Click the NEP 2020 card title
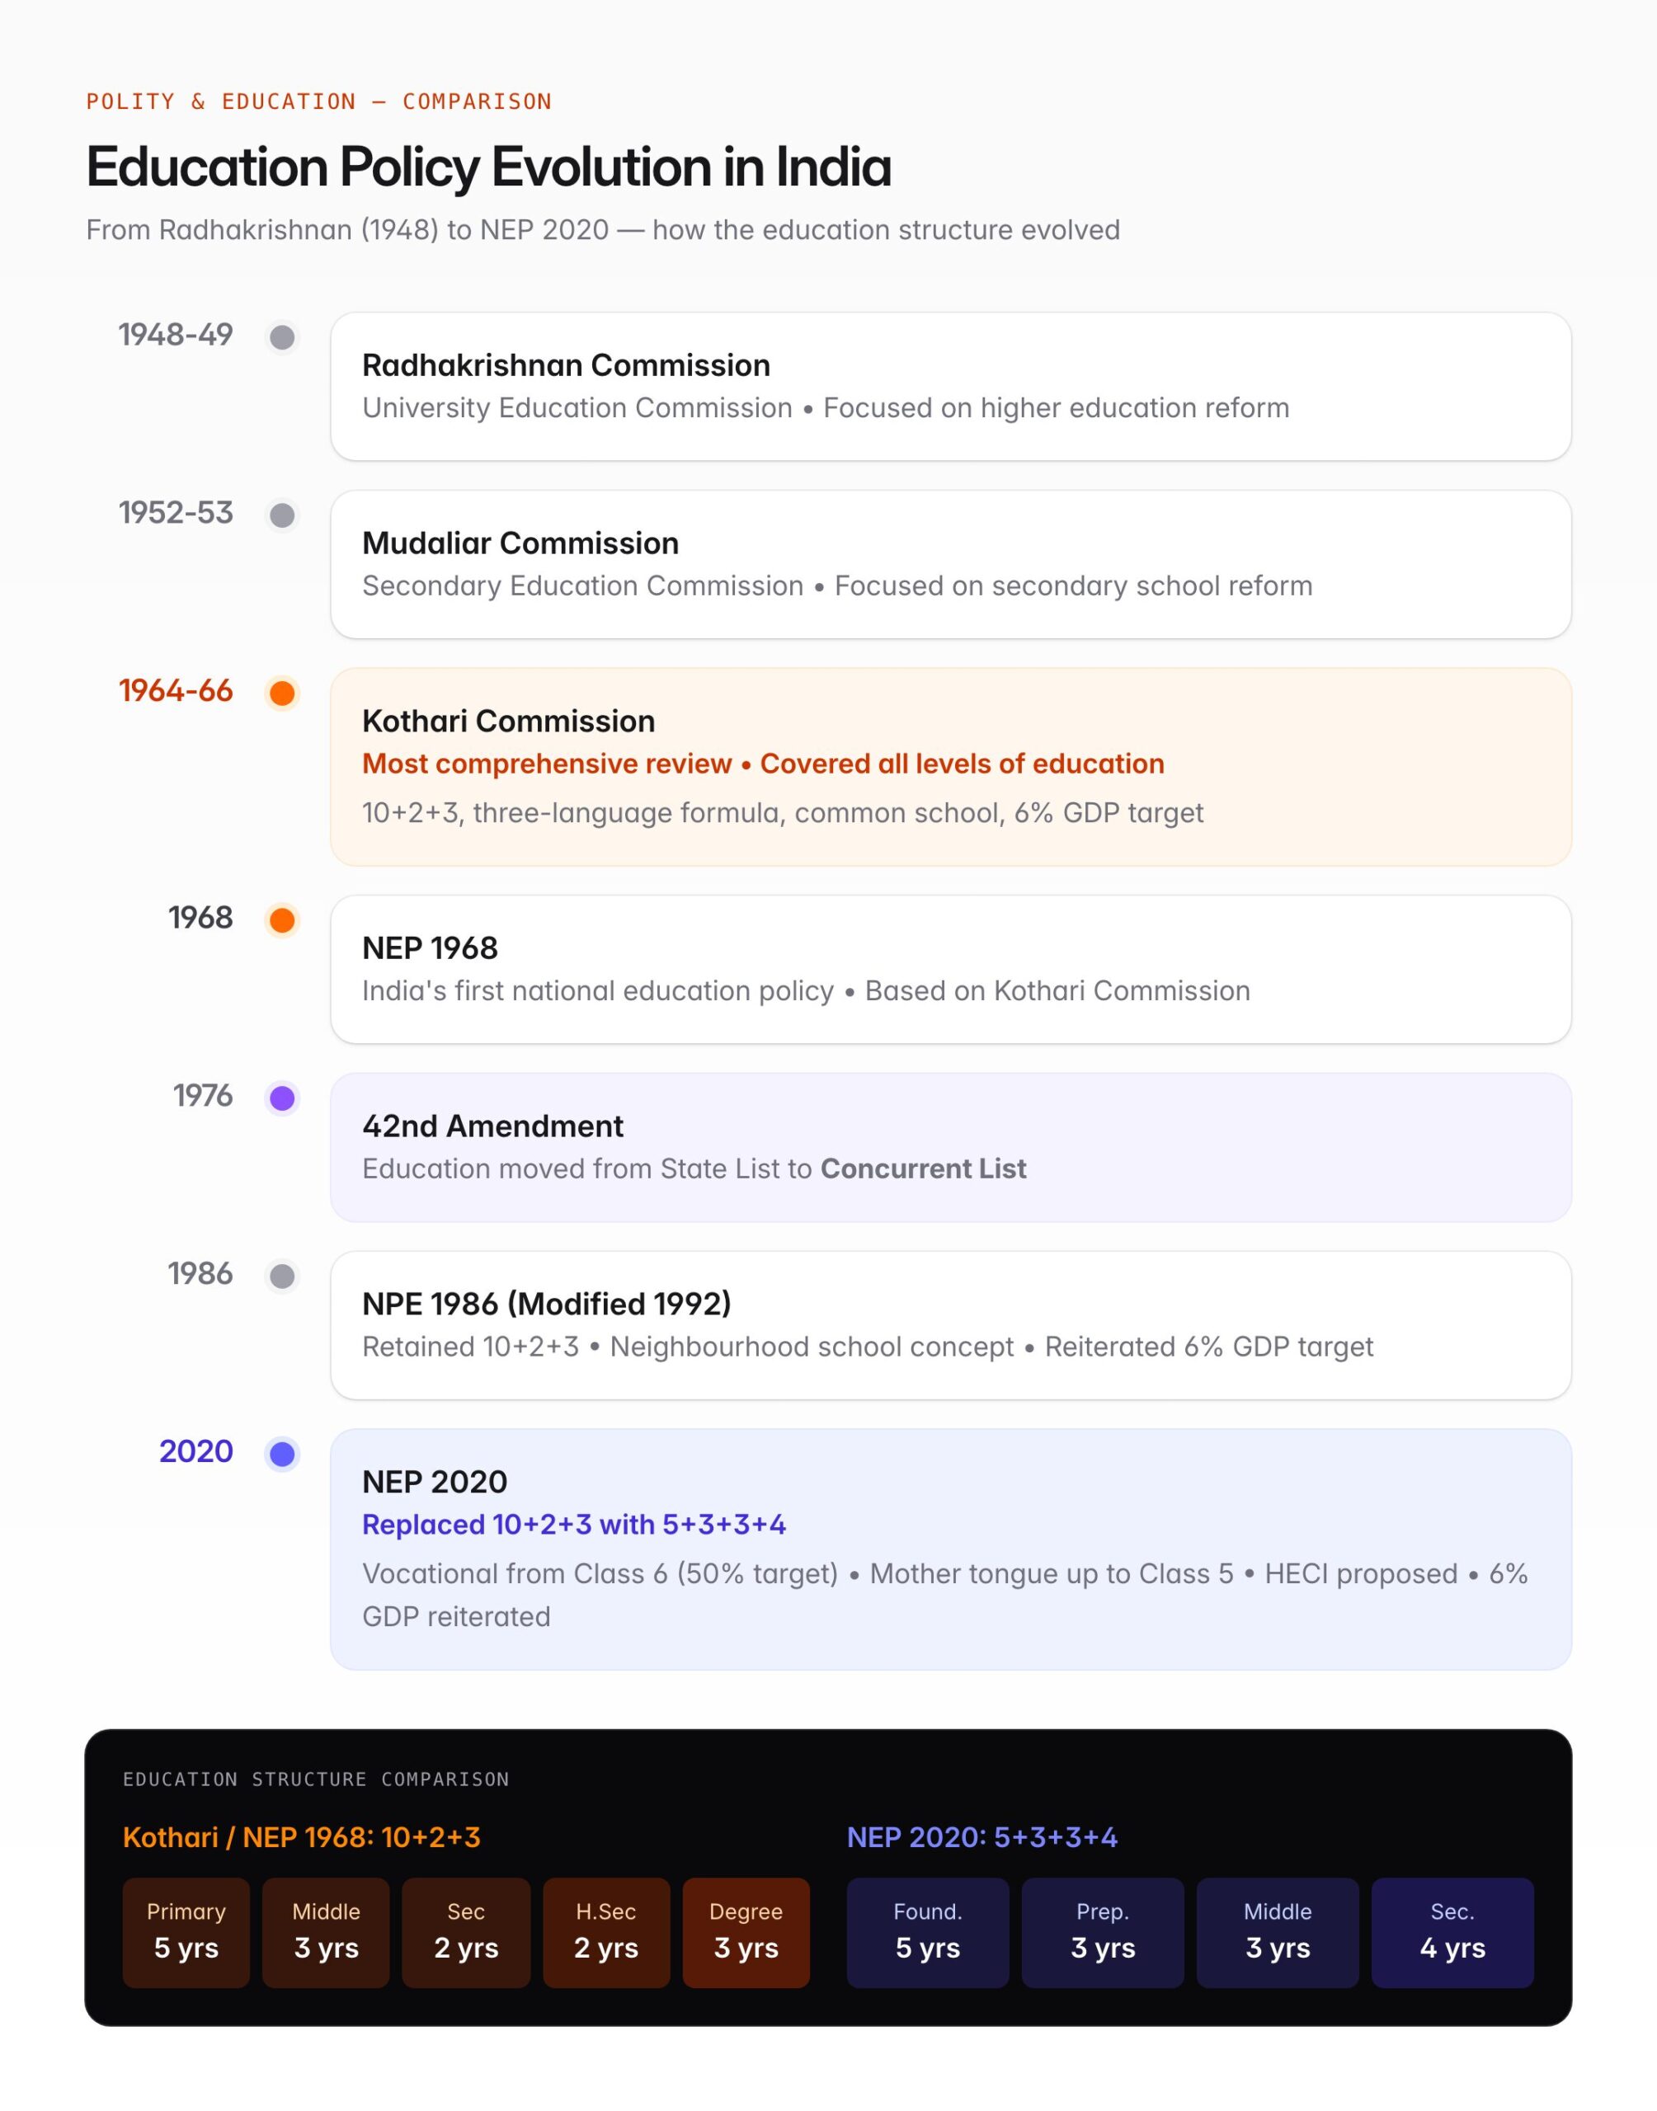Screen dimensions: 1657x2111 click(x=435, y=1482)
